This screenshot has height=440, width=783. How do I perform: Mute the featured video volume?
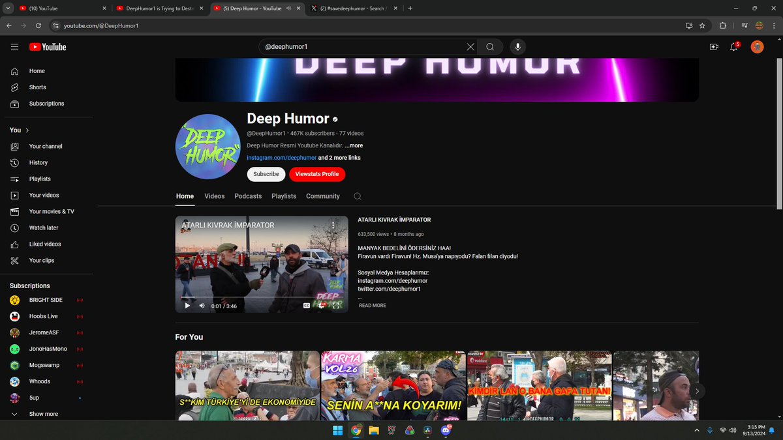[x=202, y=305]
